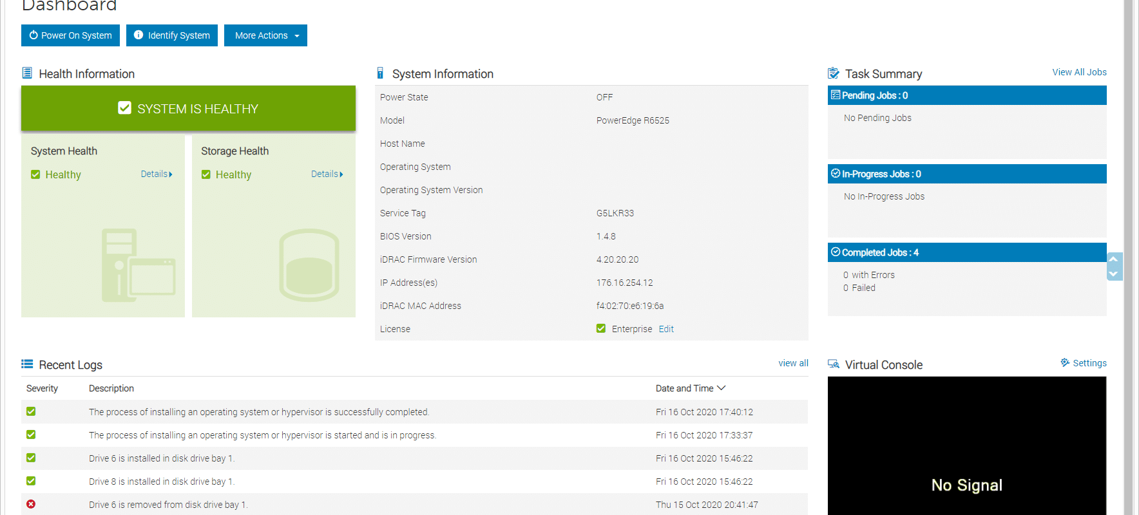The height and width of the screenshot is (515, 1139).
Task: Click the Recent Logs list icon
Action: point(27,364)
